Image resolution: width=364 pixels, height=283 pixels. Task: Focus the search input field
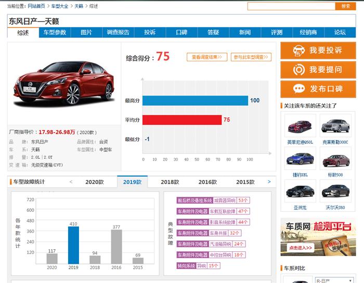click(292, 6)
